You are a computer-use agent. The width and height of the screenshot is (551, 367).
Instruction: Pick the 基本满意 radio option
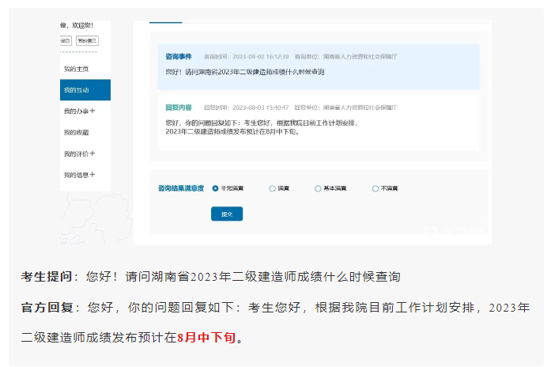pos(318,188)
